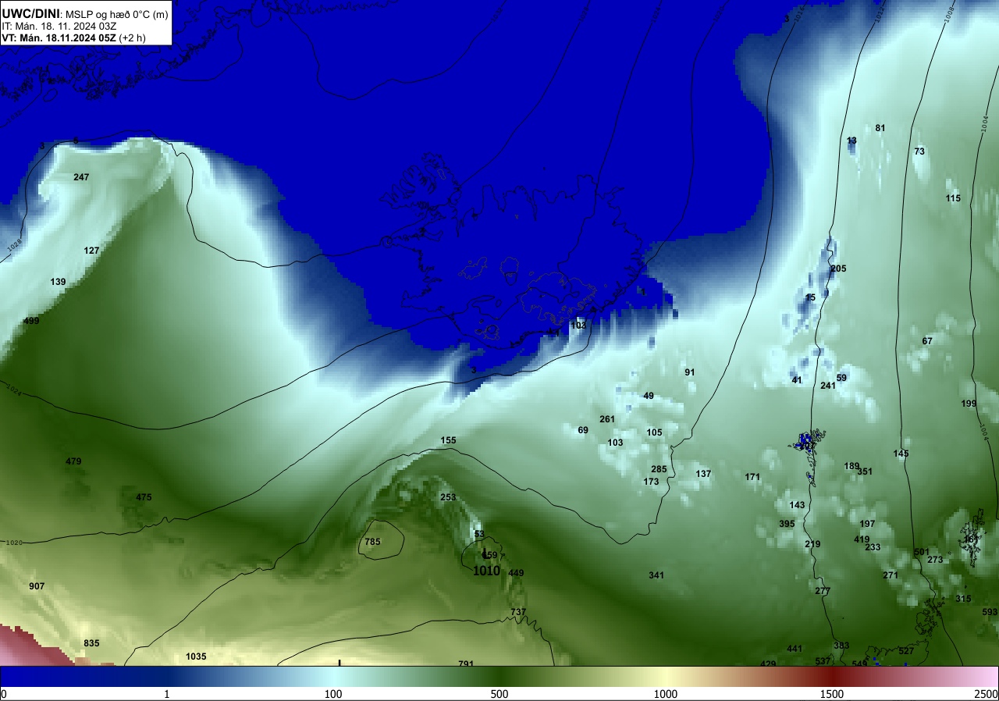Image resolution: width=999 pixels, height=701 pixels.
Task: Click the map value 261
Action: point(607,419)
